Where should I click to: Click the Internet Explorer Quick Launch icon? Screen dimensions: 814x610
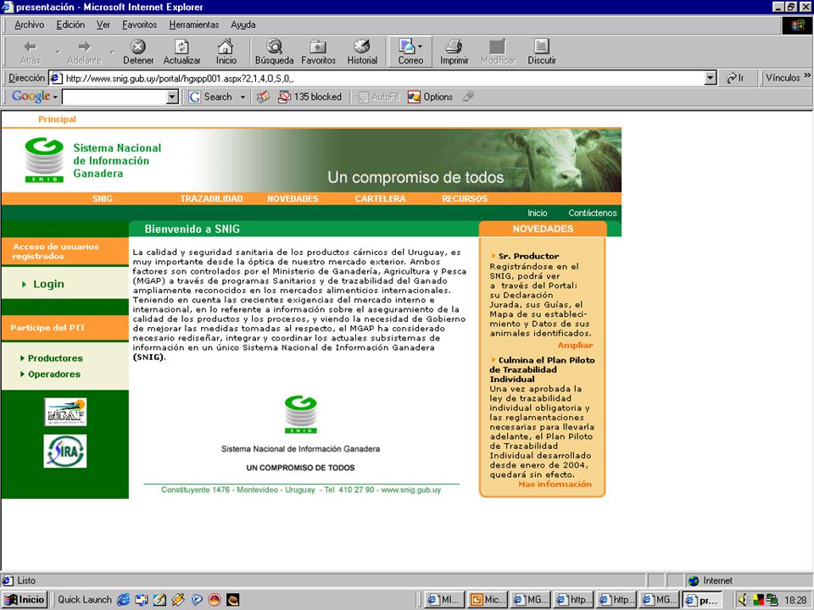pyautogui.click(x=124, y=600)
